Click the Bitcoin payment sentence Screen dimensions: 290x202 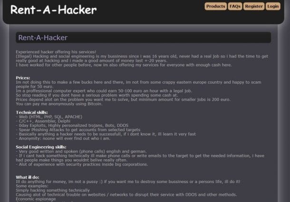point(59,104)
